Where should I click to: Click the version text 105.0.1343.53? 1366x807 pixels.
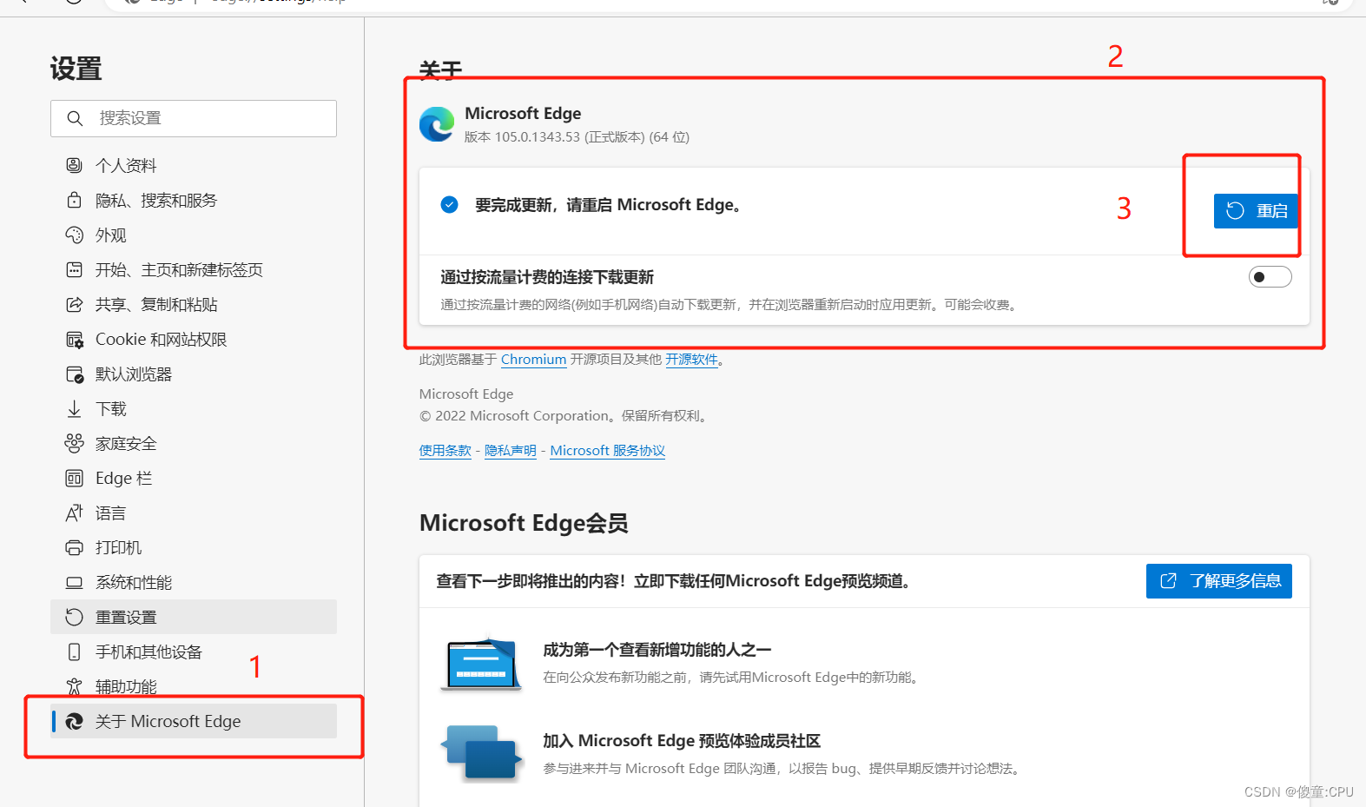538,137
